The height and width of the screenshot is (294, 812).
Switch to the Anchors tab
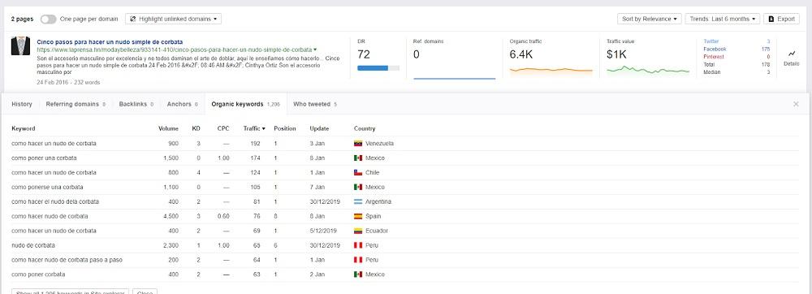182,104
